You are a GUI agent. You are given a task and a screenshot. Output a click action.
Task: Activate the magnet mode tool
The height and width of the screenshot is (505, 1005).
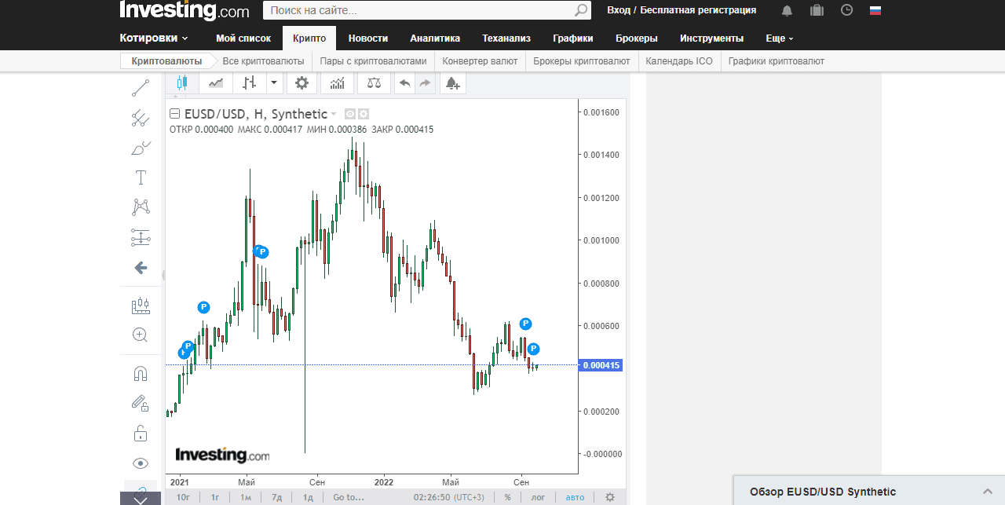click(141, 374)
